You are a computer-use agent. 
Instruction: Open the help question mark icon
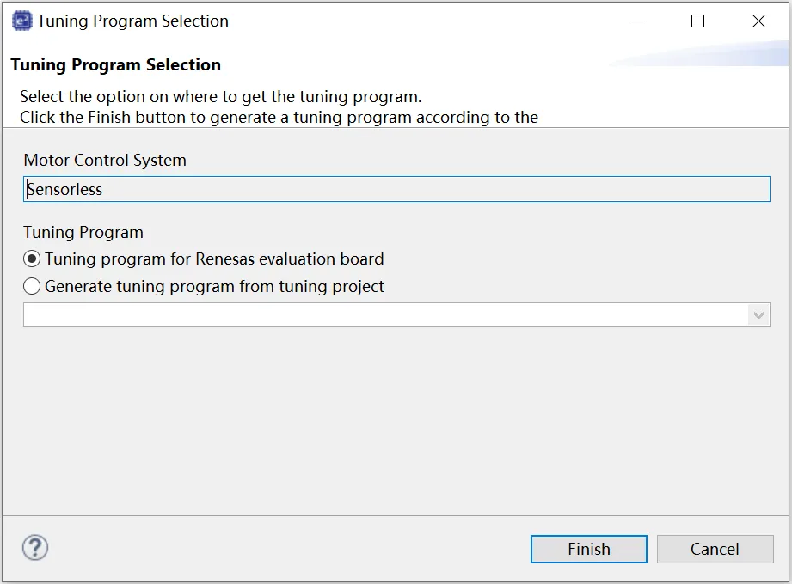[x=35, y=548]
